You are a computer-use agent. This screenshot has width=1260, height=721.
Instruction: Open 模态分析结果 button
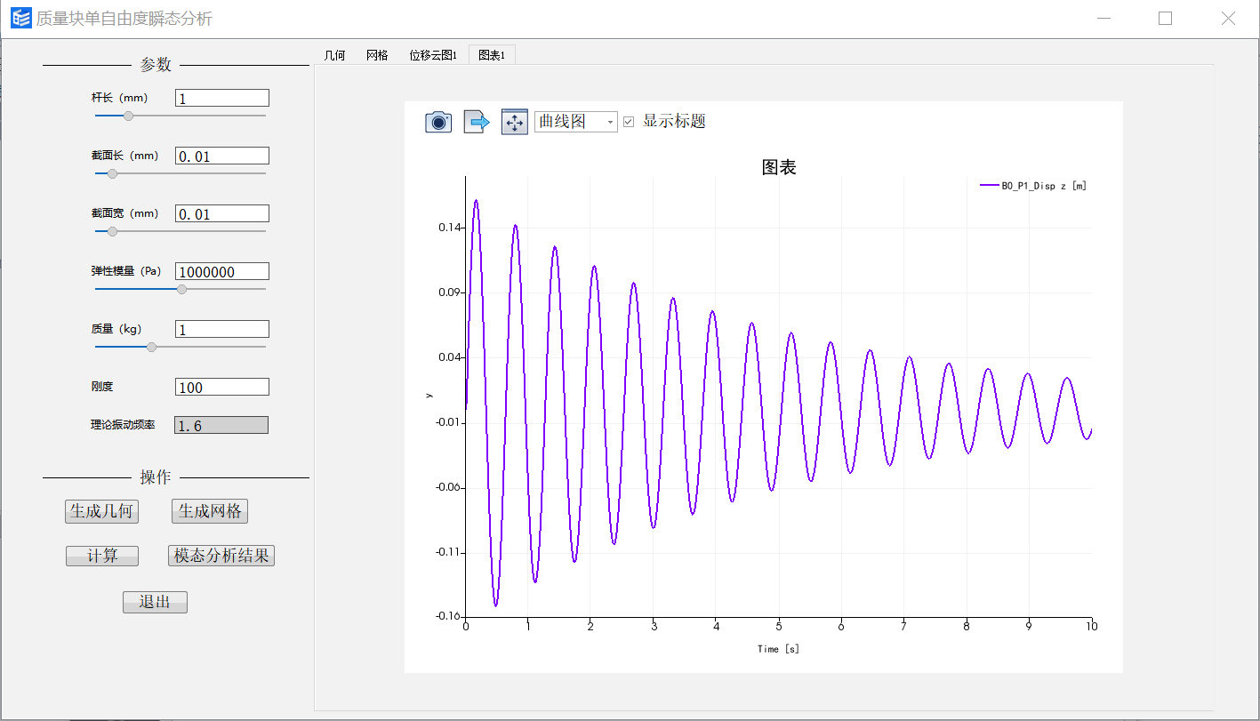(x=221, y=556)
